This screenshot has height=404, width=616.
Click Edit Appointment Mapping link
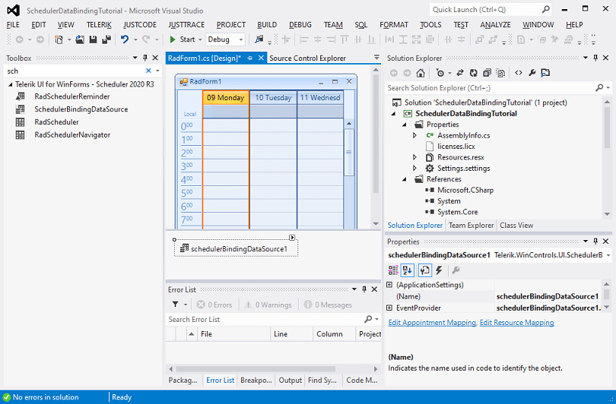[432, 323]
